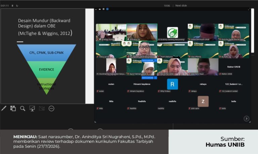The image size is (258, 154).
Task: Open the more options beside lower Ask to unmute
Action: 156,78
